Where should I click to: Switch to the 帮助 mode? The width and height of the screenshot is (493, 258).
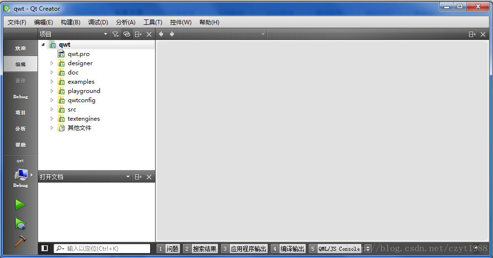(x=20, y=145)
